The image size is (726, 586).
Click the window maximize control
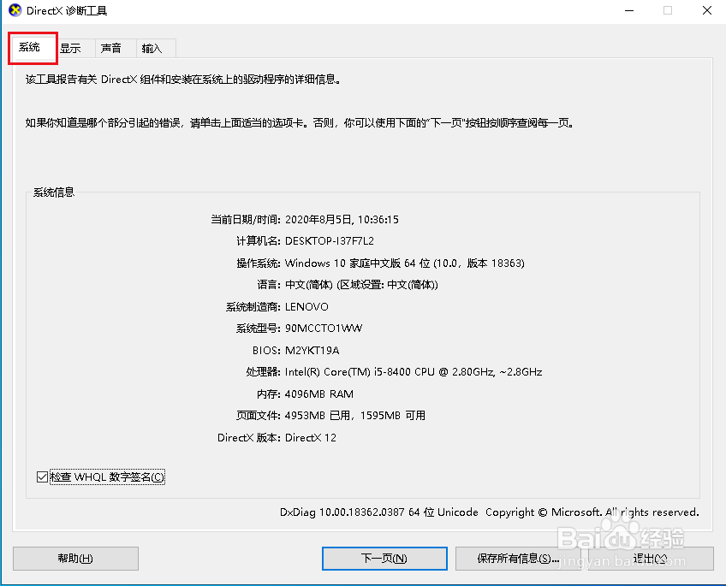tap(669, 10)
